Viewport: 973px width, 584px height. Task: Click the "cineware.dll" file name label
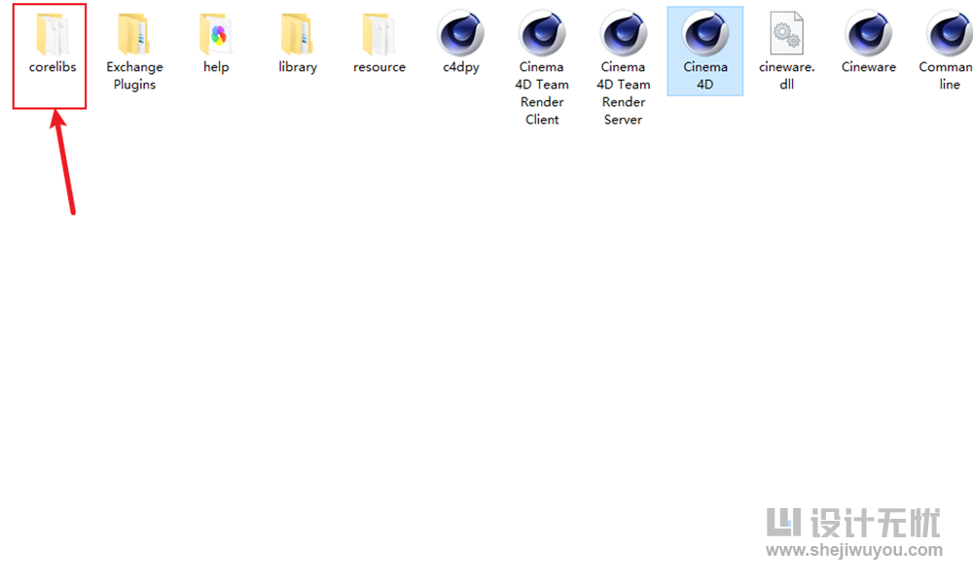point(787,75)
